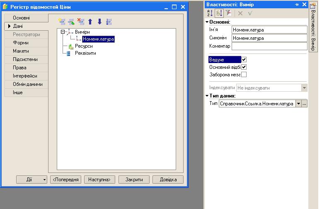Click the Закрити button
Viewport: 322px width, 209px height.
[x=134, y=180]
